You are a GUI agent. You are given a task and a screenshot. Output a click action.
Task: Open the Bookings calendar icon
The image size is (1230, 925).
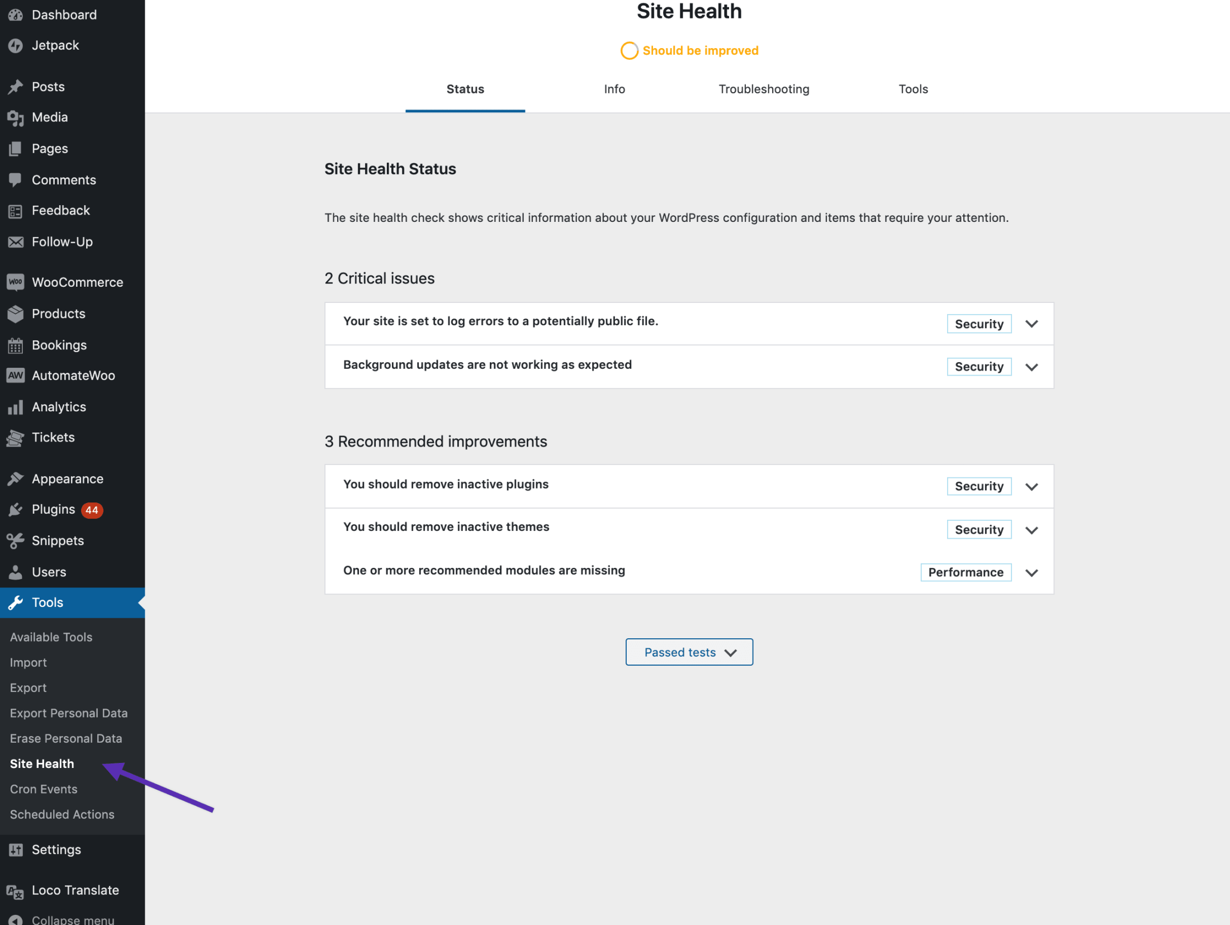[16, 345]
